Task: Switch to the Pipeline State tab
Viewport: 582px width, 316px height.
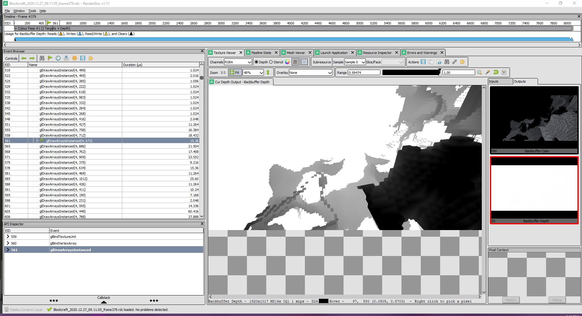Action: [x=261, y=52]
